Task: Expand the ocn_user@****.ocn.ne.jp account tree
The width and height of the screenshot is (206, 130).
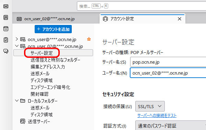Action: click(x=17, y=39)
